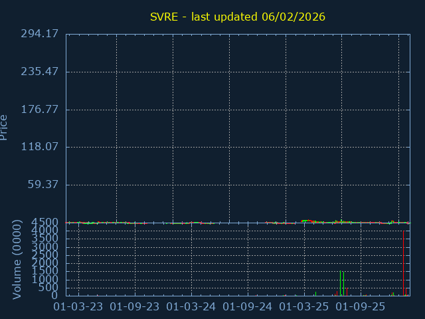Click the 01-03-24 date label

(x=191, y=307)
